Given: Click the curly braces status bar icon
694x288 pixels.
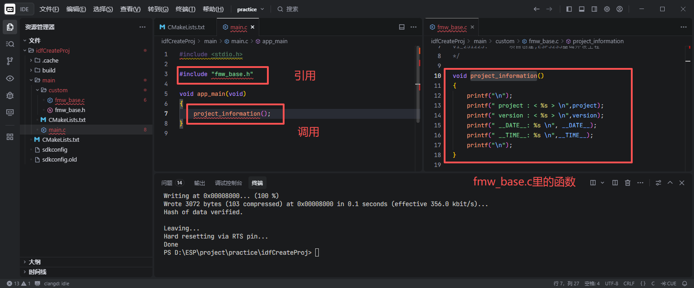Looking at the screenshot, I should click(x=643, y=283).
